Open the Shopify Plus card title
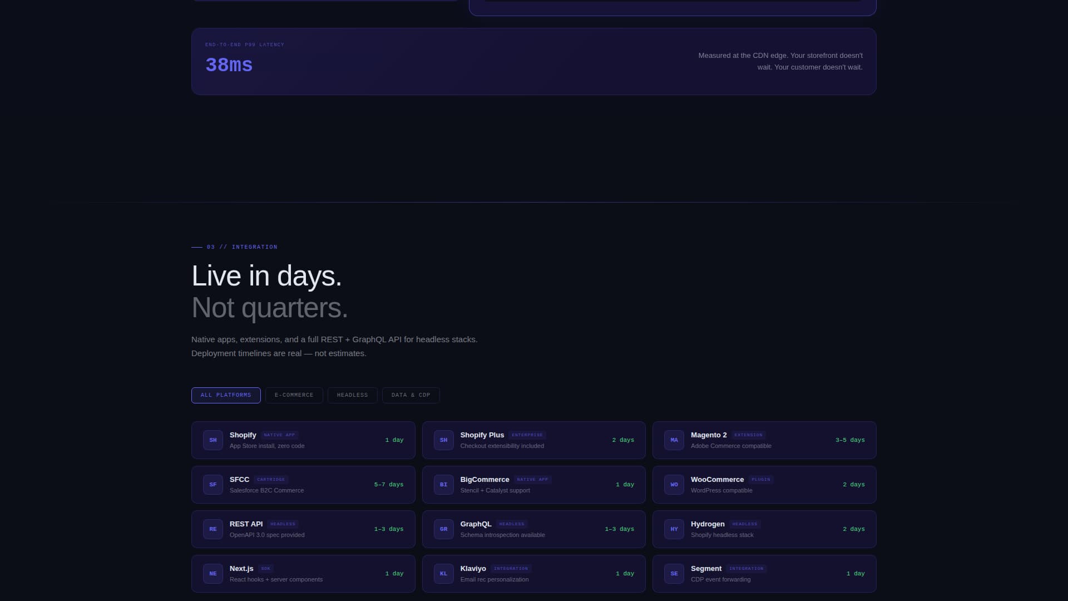 click(482, 435)
